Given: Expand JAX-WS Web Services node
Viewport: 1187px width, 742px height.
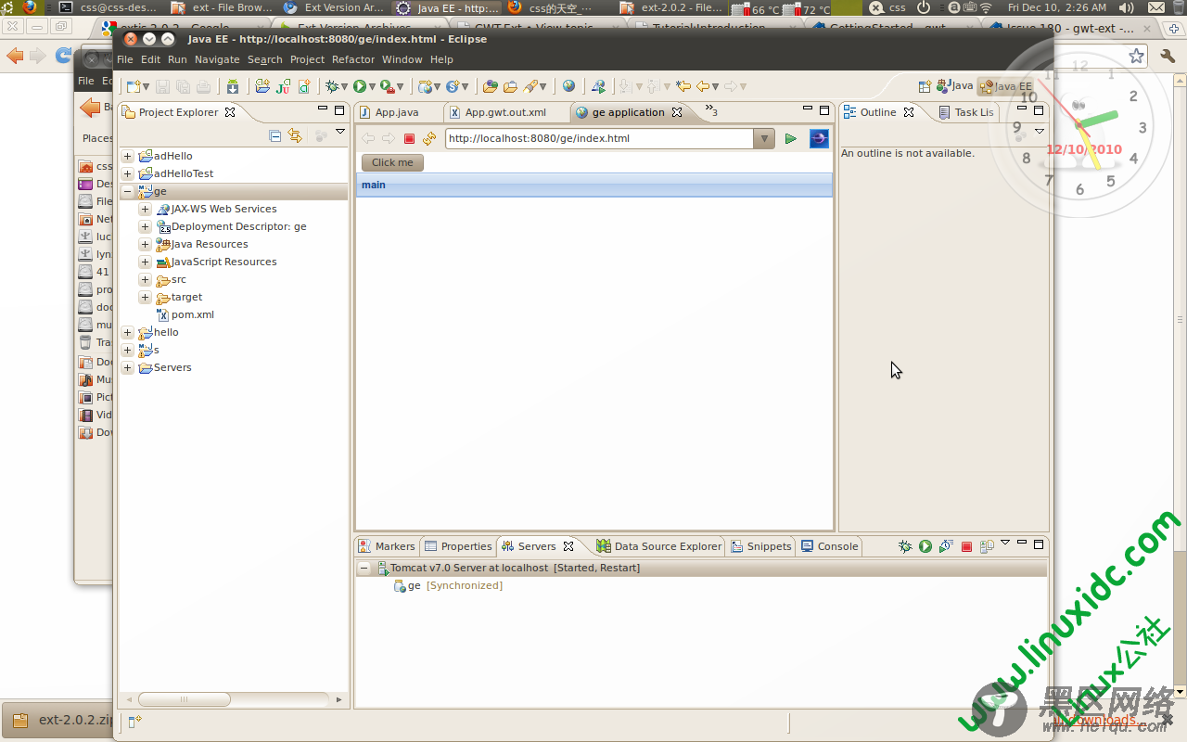Looking at the screenshot, I should [x=145, y=209].
